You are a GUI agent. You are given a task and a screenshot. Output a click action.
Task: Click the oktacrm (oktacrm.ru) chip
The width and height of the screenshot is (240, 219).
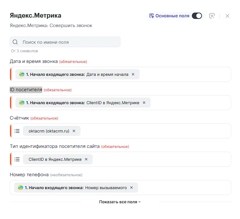[49, 131]
